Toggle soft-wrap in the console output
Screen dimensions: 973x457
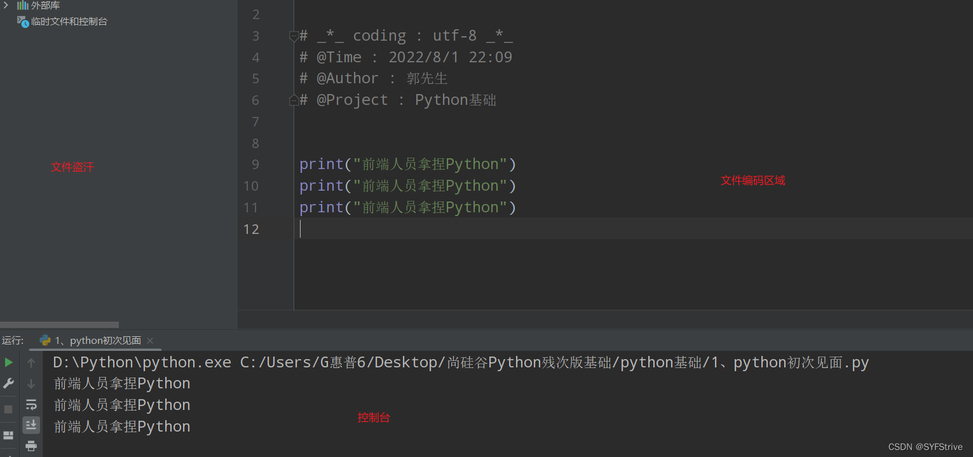pos(31,404)
